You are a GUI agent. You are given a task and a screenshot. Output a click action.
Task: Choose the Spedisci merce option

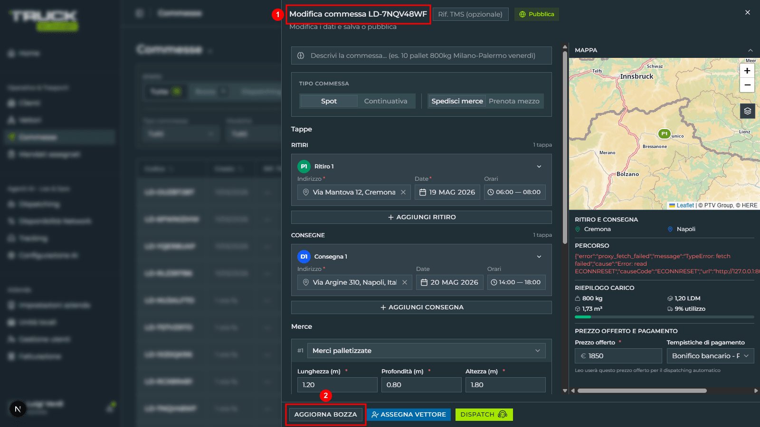(457, 101)
